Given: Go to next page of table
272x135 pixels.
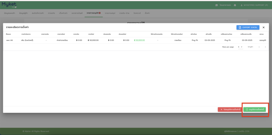Looking at the screenshot, I should coord(265,47).
